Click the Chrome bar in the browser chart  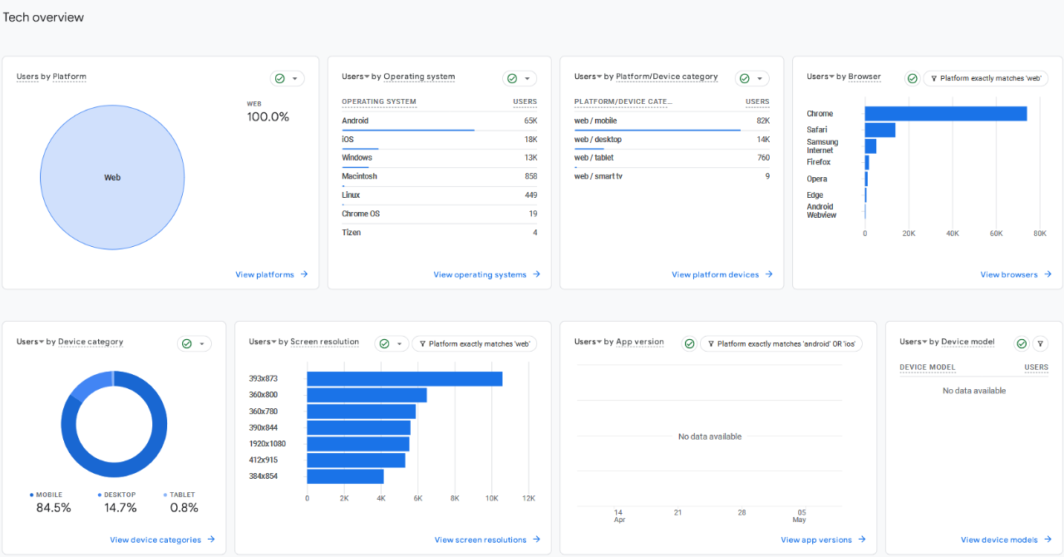coord(945,114)
